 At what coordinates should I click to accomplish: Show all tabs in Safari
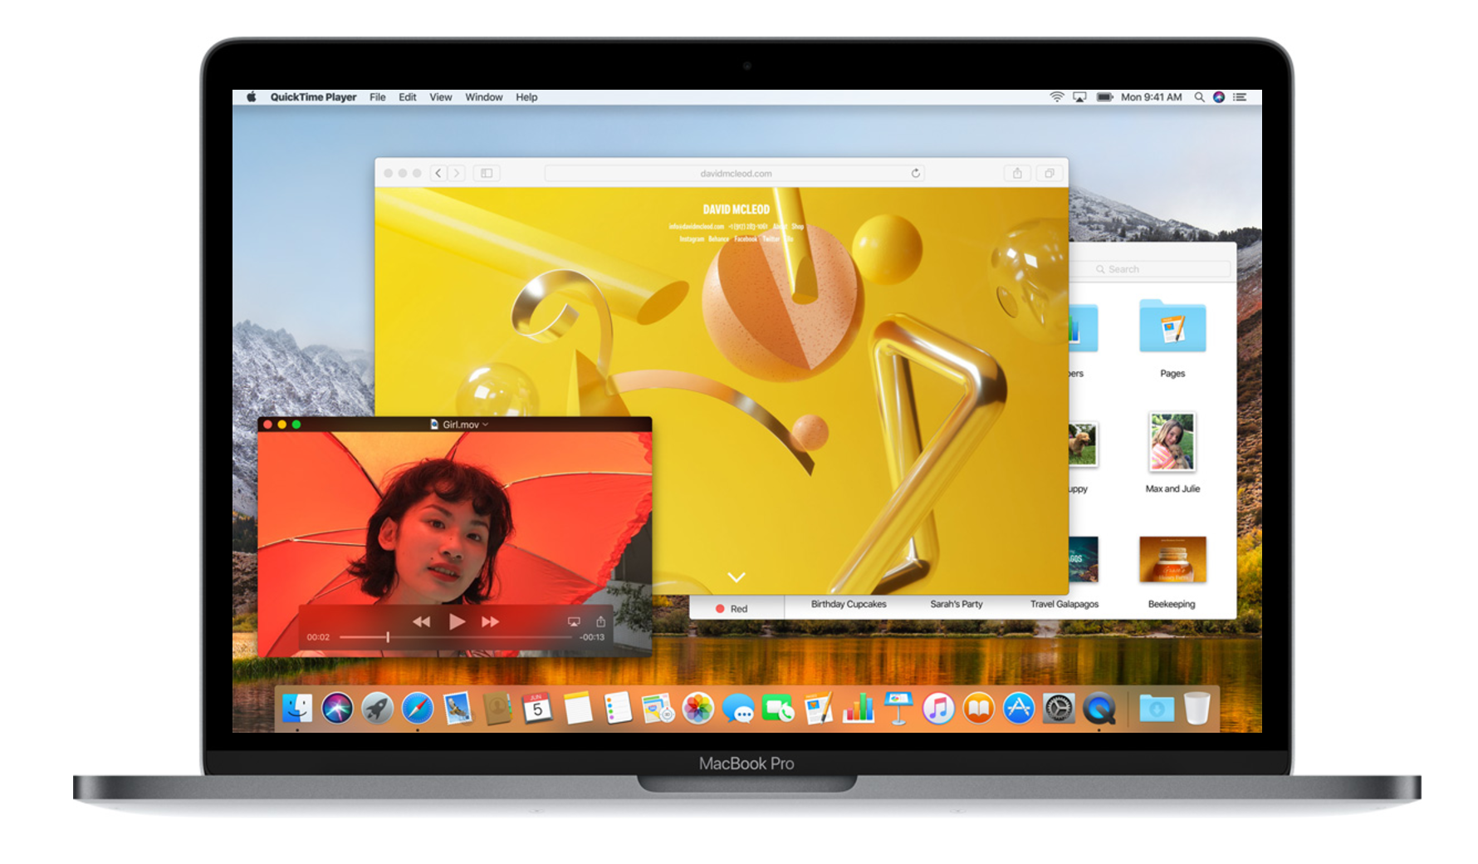tap(1050, 174)
